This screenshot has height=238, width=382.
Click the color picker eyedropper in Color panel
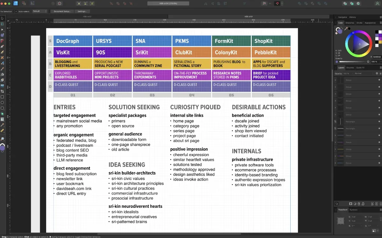pyautogui.click(x=346, y=29)
